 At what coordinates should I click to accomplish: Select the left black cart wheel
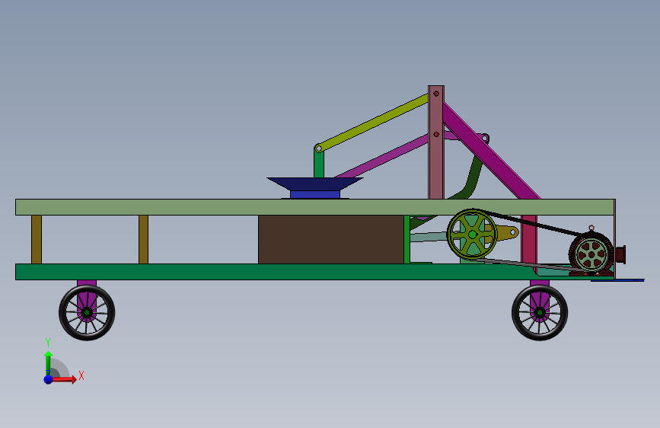(x=87, y=312)
